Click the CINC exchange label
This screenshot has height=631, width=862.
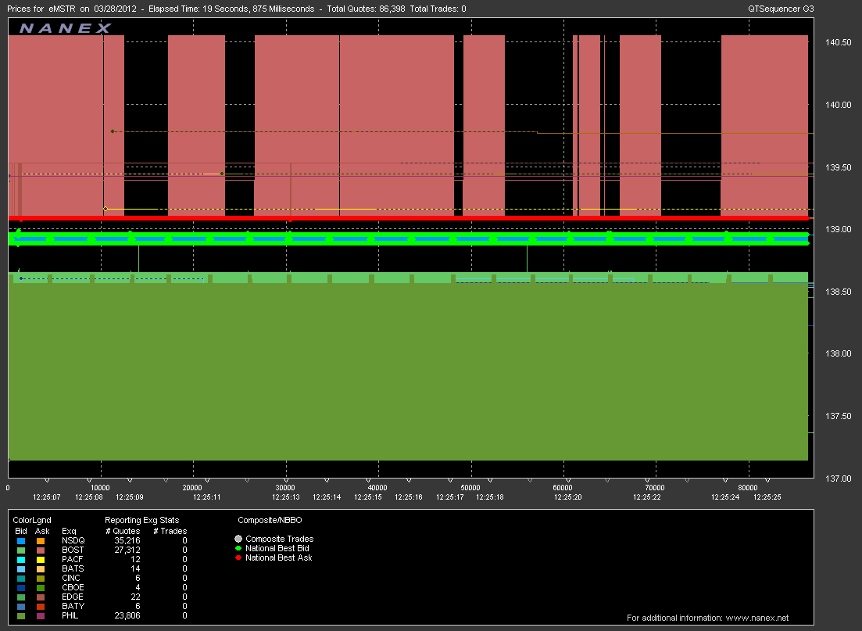pyautogui.click(x=71, y=578)
